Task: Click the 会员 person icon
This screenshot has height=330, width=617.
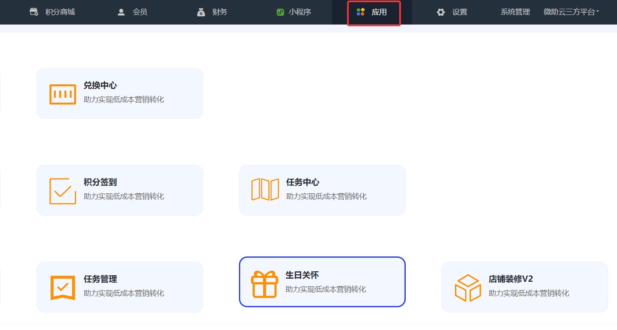Action: [x=121, y=12]
